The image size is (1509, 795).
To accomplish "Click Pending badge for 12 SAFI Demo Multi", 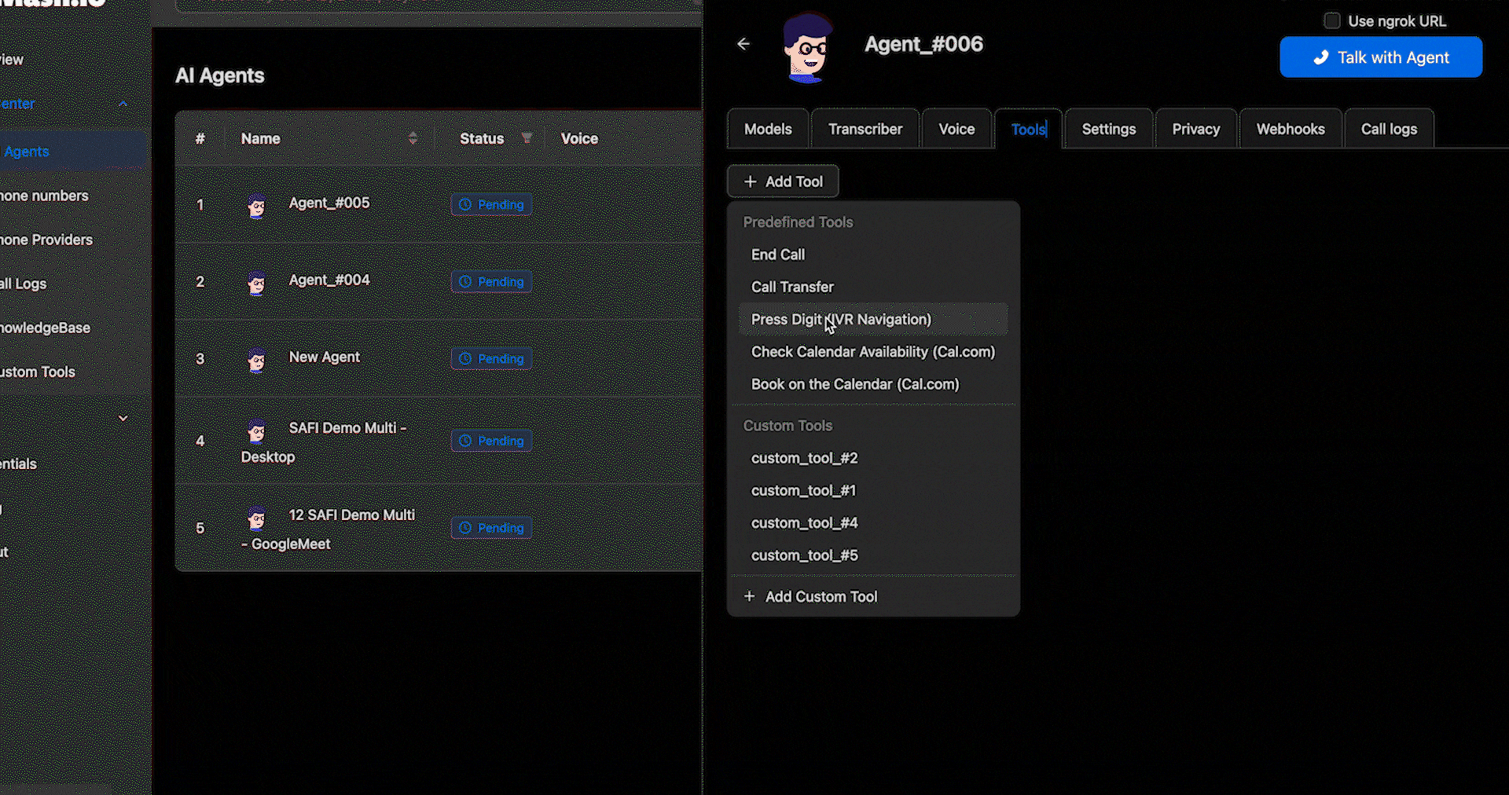I will [491, 528].
